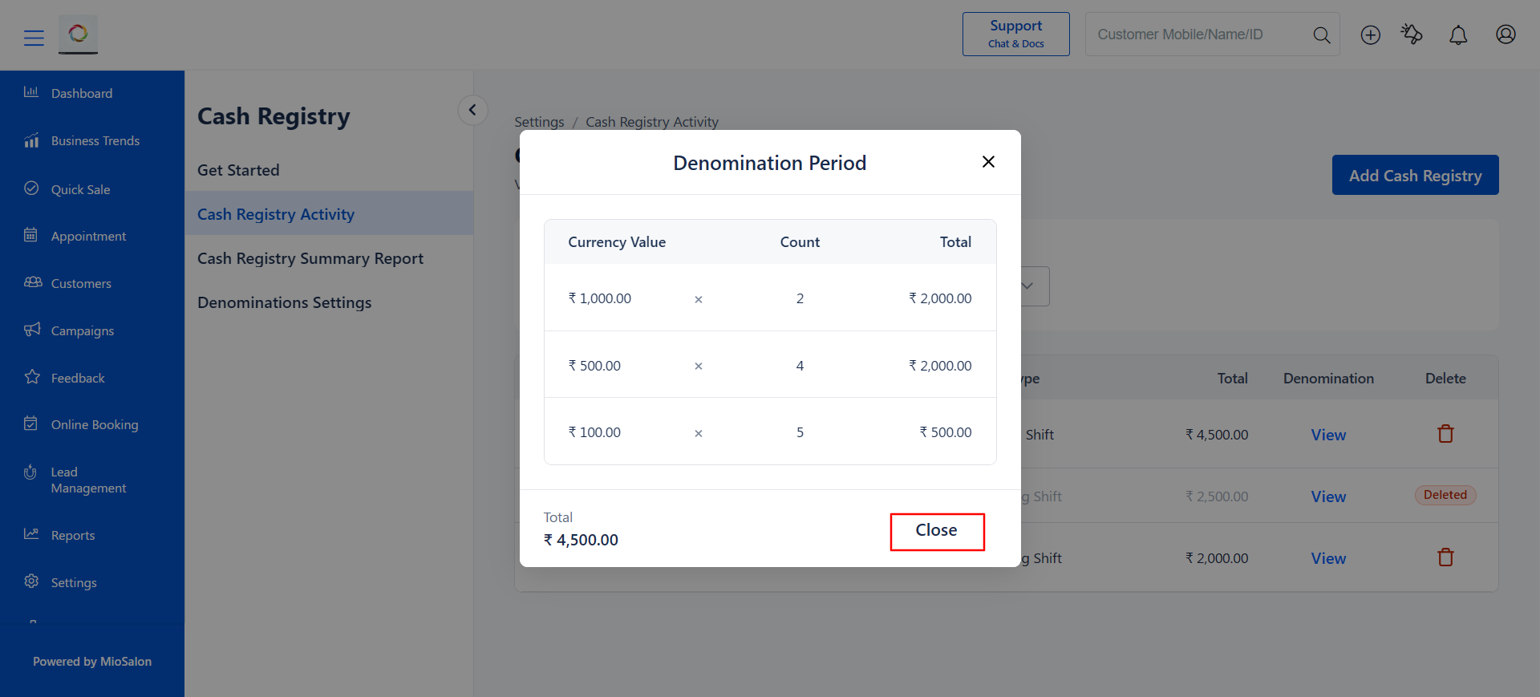
Task: Open Support Chat & Docs
Action: coord(1015,34)
